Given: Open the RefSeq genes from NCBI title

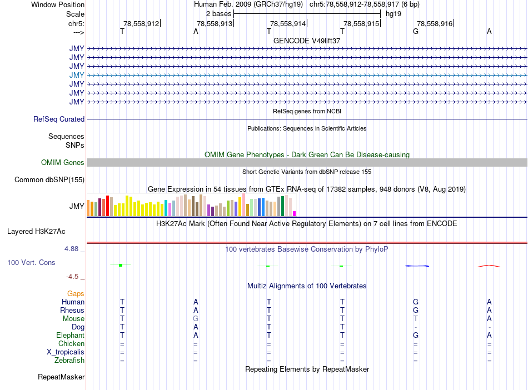Looking at the screenshot, I should coord(307,111).
